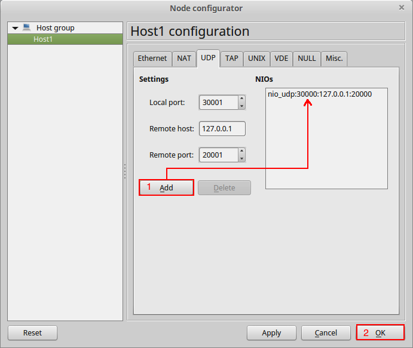The image size is (413, 348).
Task: Select Host1 in the node tree
Action: coord(43,39)
